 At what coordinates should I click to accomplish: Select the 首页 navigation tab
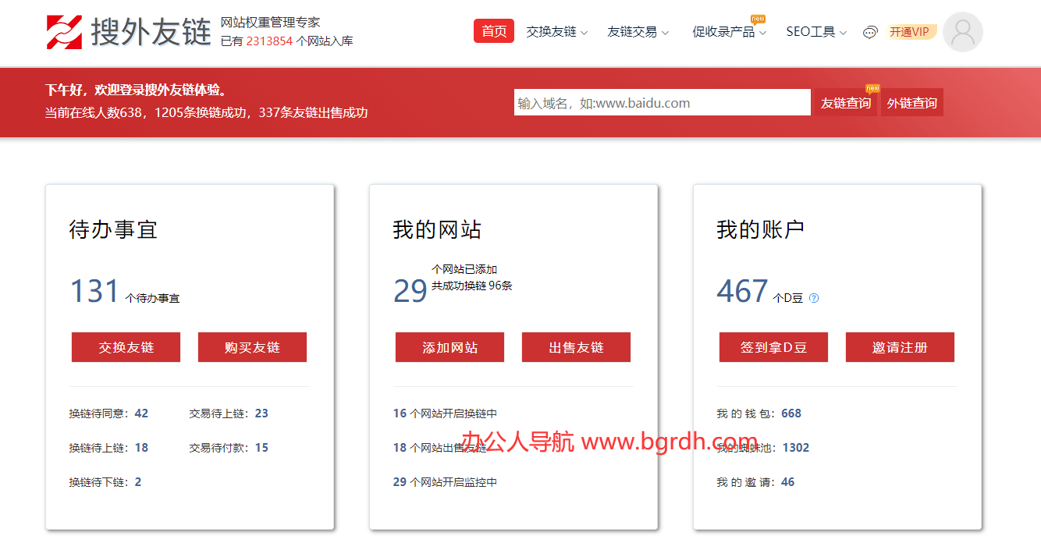[x=493, y=31]
